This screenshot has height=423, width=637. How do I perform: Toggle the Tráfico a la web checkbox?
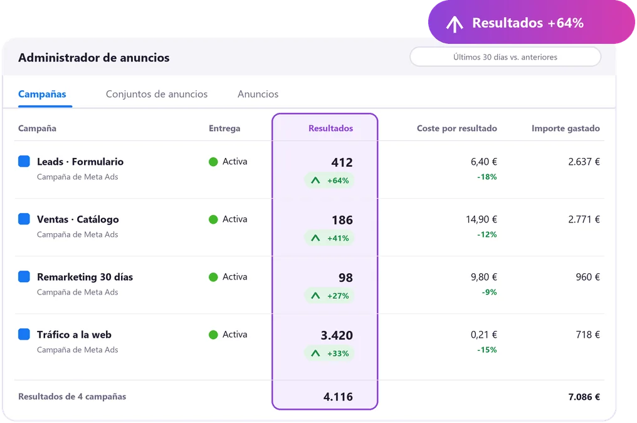[24, 334]
